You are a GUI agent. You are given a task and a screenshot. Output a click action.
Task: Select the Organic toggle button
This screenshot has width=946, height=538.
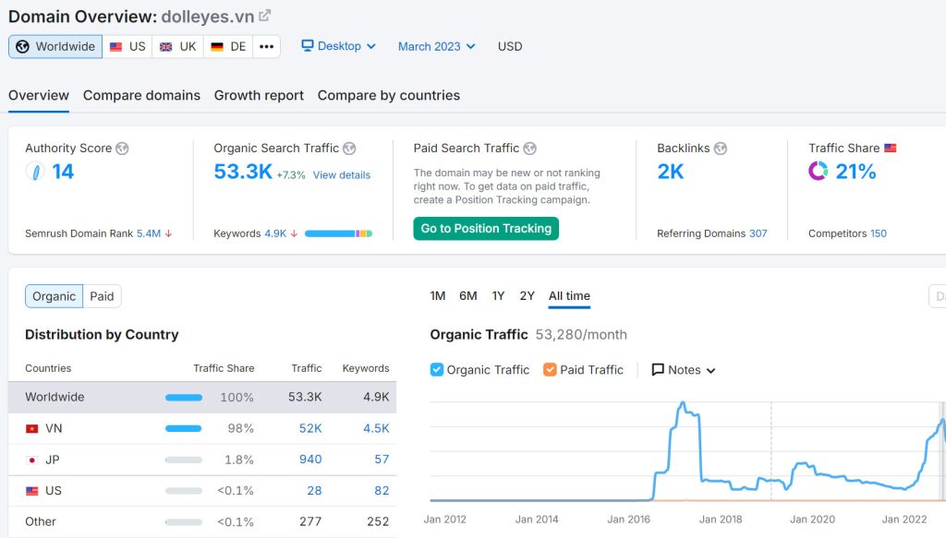[x=54, y=296]
